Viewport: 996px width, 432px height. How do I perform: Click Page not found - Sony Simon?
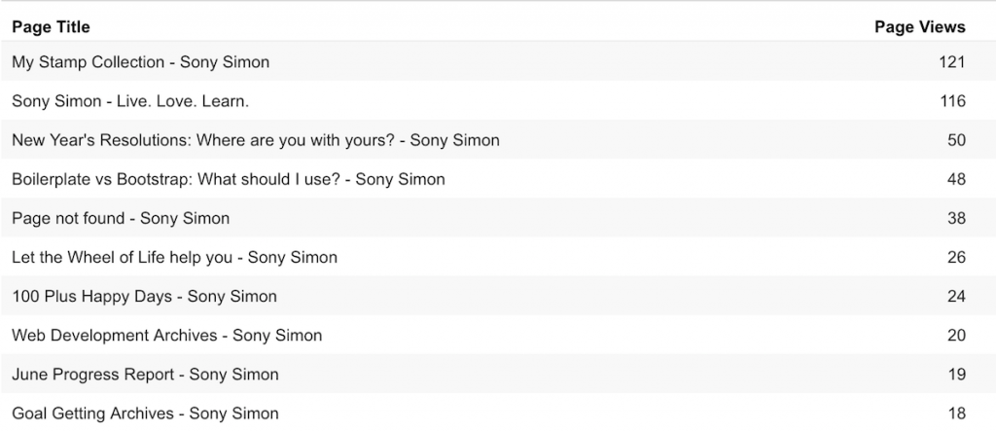point(121,218)
